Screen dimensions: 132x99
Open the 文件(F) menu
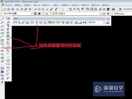9,5
